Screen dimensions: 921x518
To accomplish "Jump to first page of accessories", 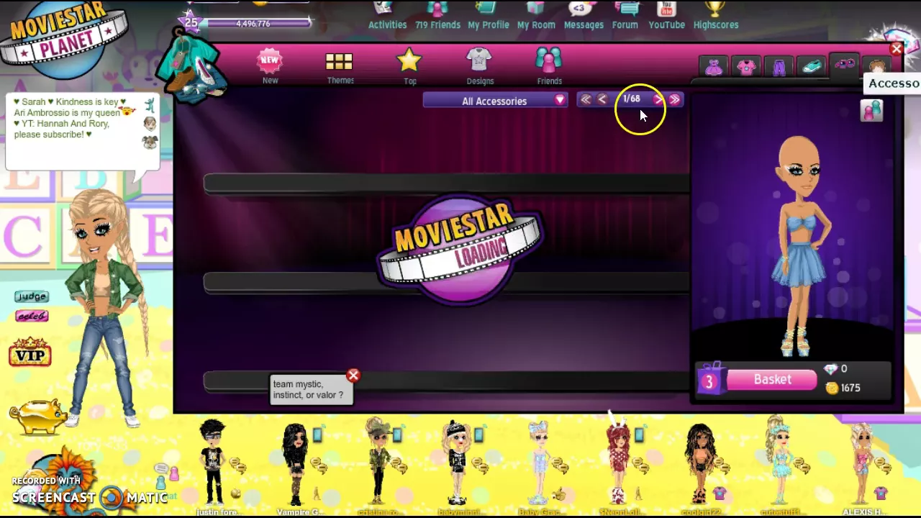I will coord(586,100).
